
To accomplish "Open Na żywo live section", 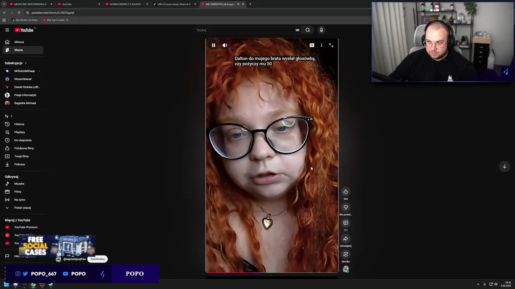I will pos(23,199).
